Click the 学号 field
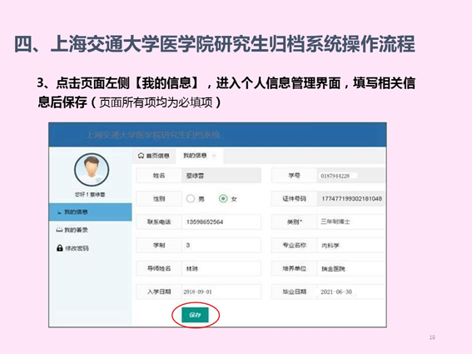 click(351, 176)
